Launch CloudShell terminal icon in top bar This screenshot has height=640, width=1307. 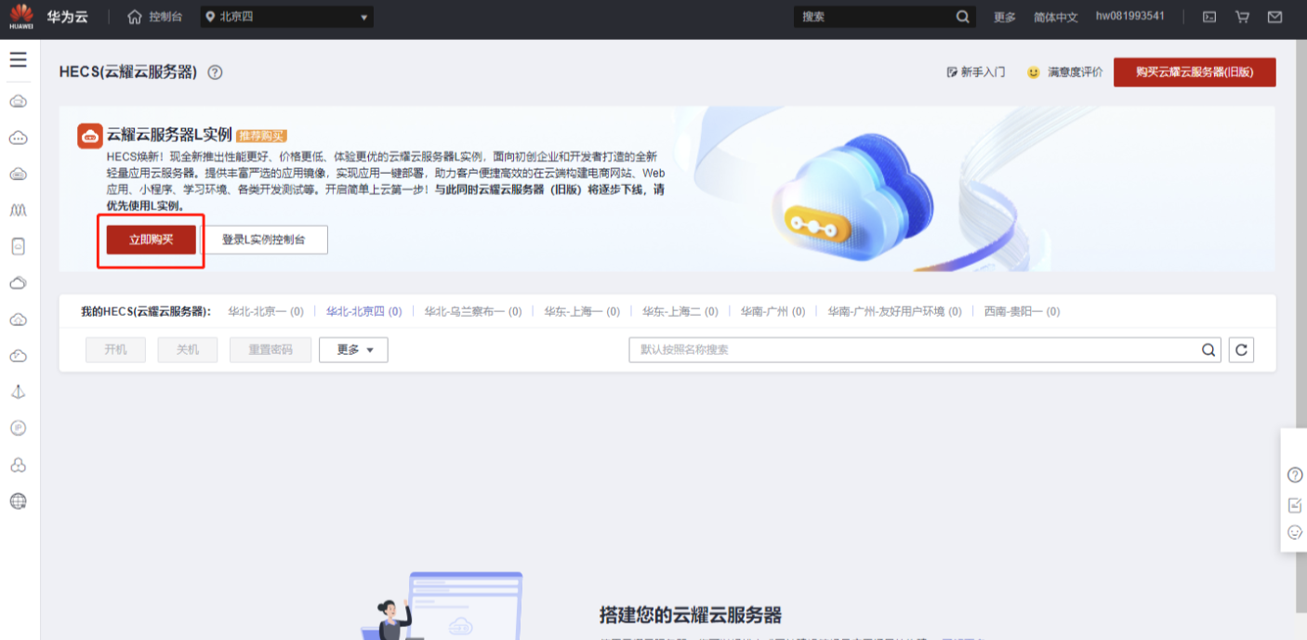1209,17
